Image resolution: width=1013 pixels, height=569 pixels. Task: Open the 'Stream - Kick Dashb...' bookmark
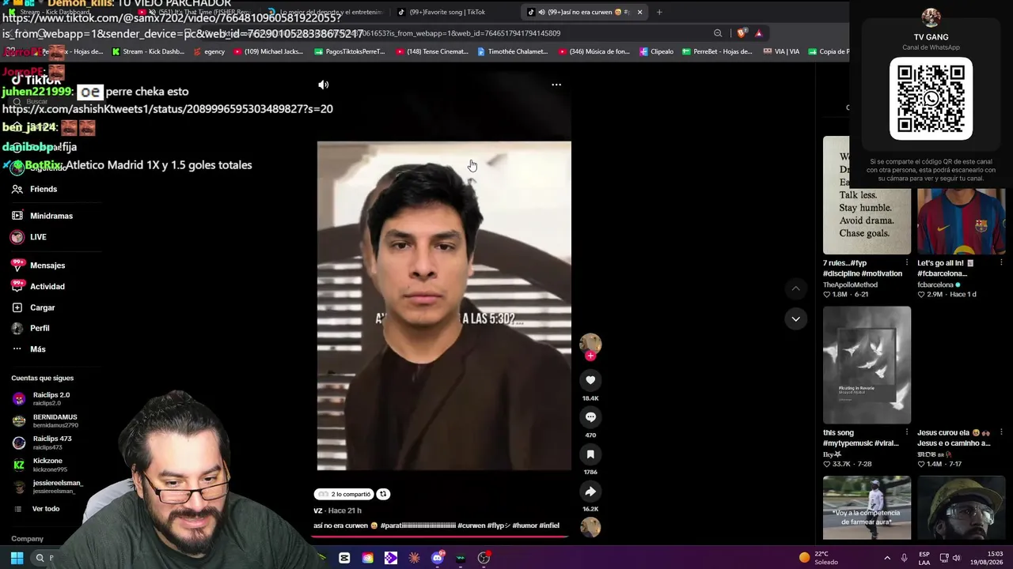point(148,51)
